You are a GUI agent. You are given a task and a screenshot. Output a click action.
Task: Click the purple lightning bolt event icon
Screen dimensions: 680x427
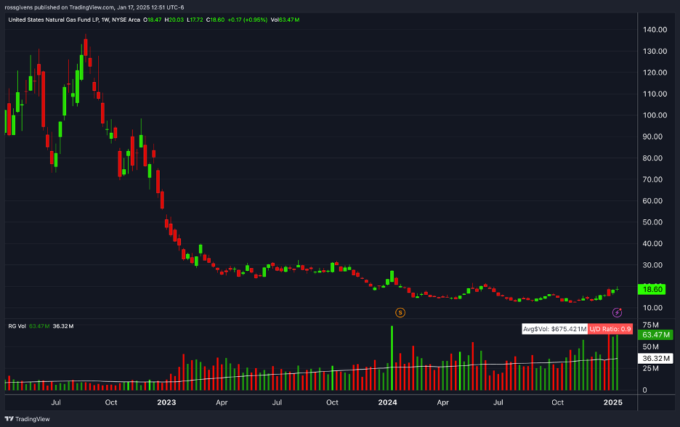(617, 312)
